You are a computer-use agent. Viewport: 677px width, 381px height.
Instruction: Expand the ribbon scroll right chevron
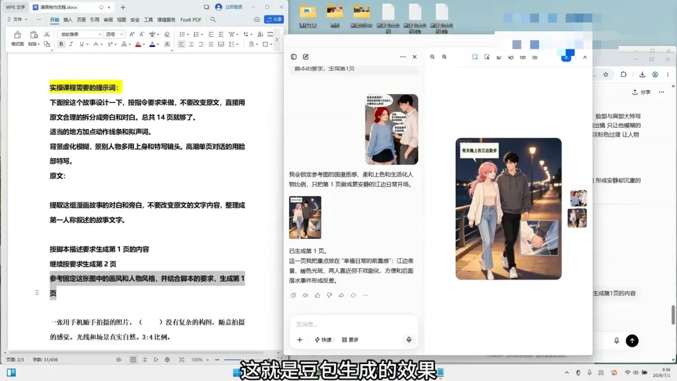277,39
